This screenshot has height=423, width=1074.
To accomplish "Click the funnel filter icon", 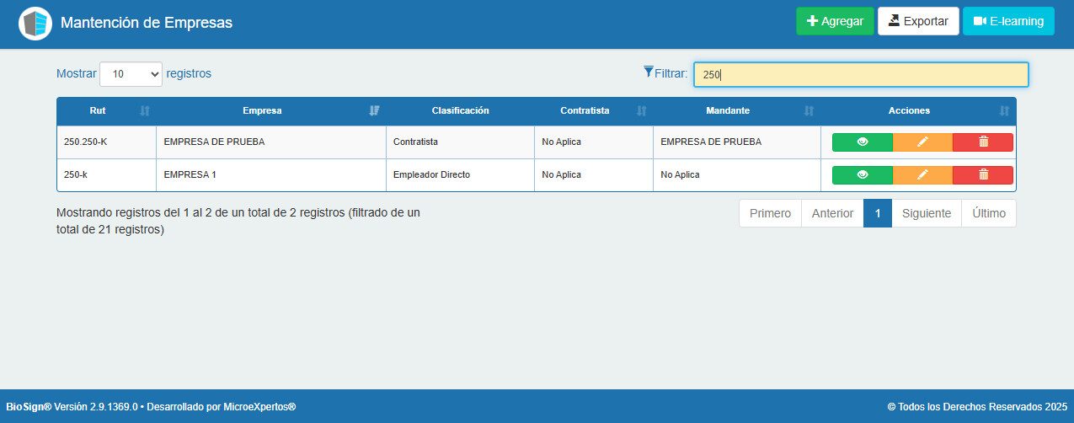I will tap(648, 72).
